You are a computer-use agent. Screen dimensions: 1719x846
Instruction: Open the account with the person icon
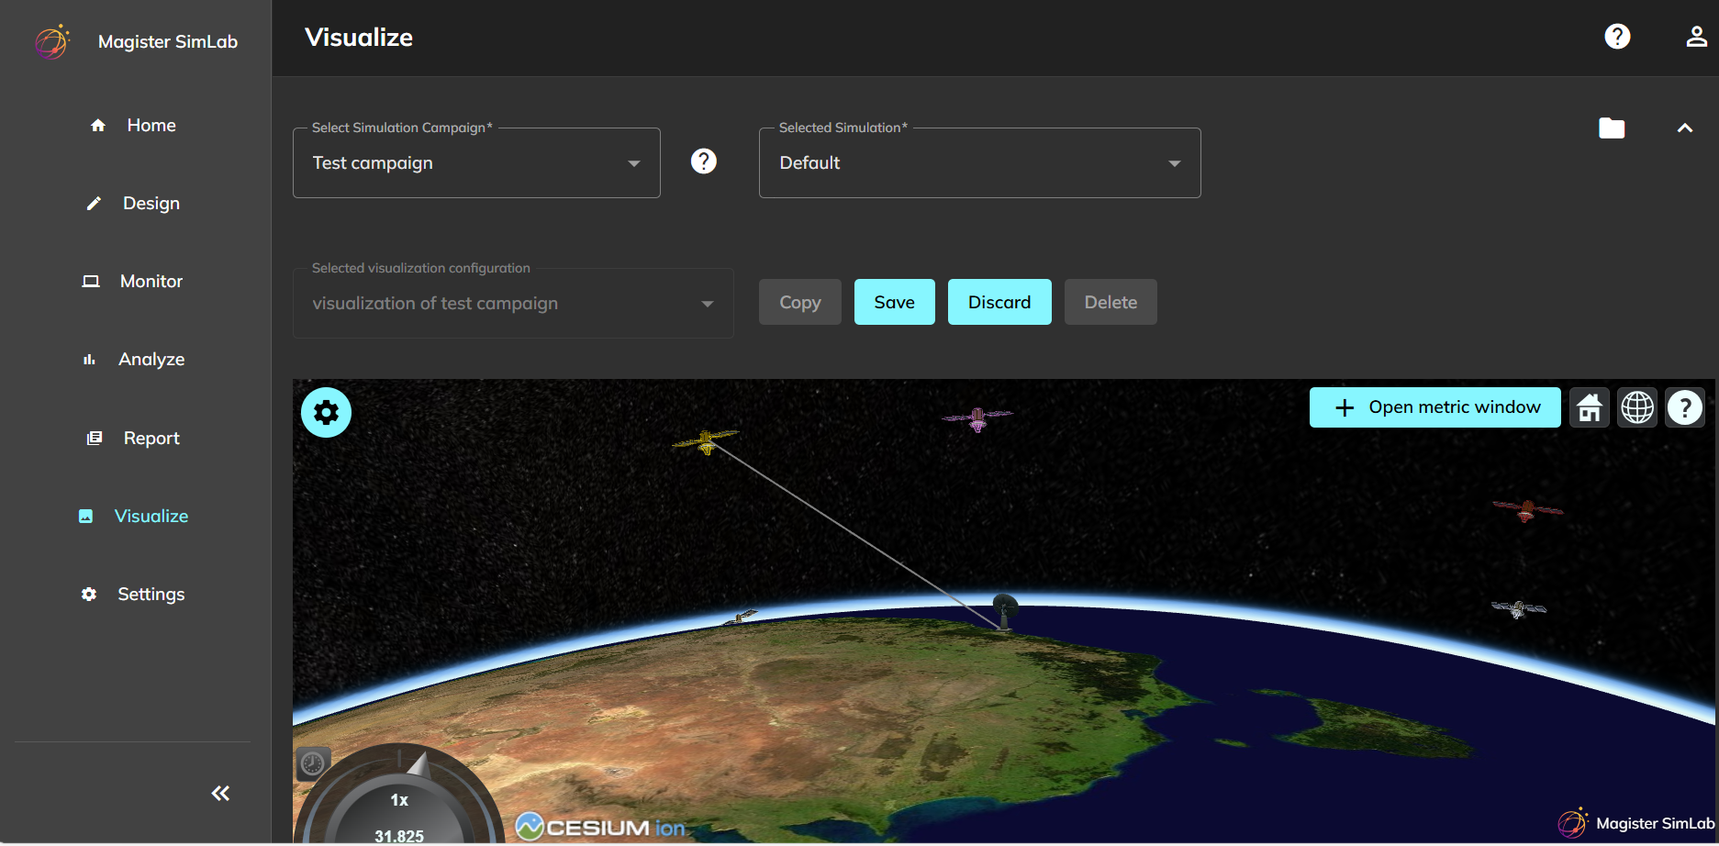(1696, 37)
